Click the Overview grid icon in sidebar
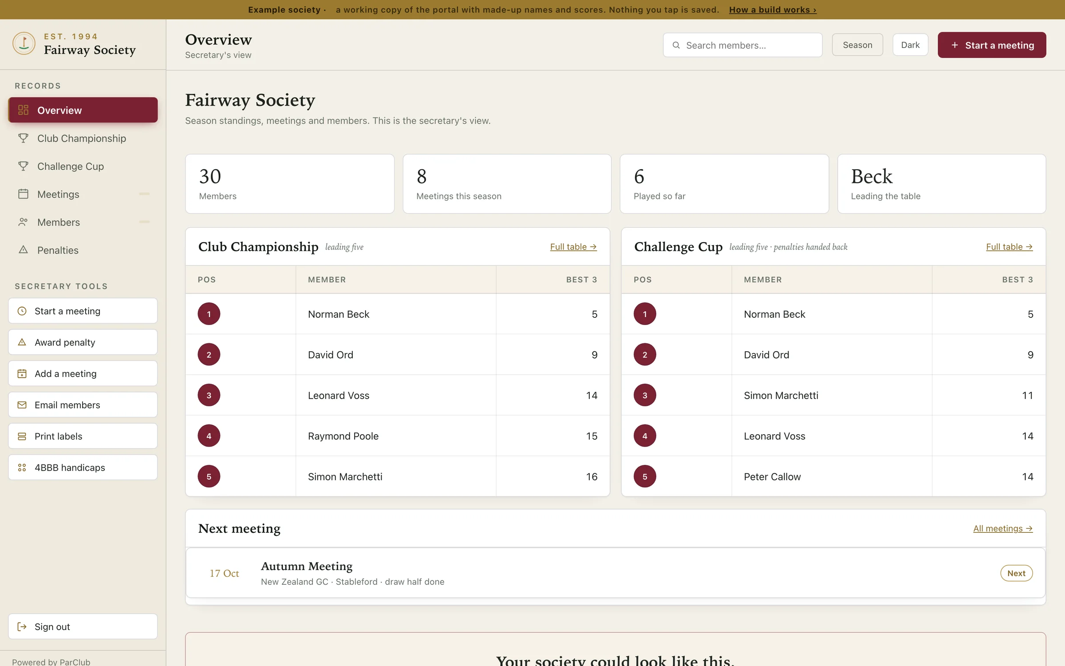Image resolution: width=1065 pixels, height=666 pixels. tap(23, 110)
